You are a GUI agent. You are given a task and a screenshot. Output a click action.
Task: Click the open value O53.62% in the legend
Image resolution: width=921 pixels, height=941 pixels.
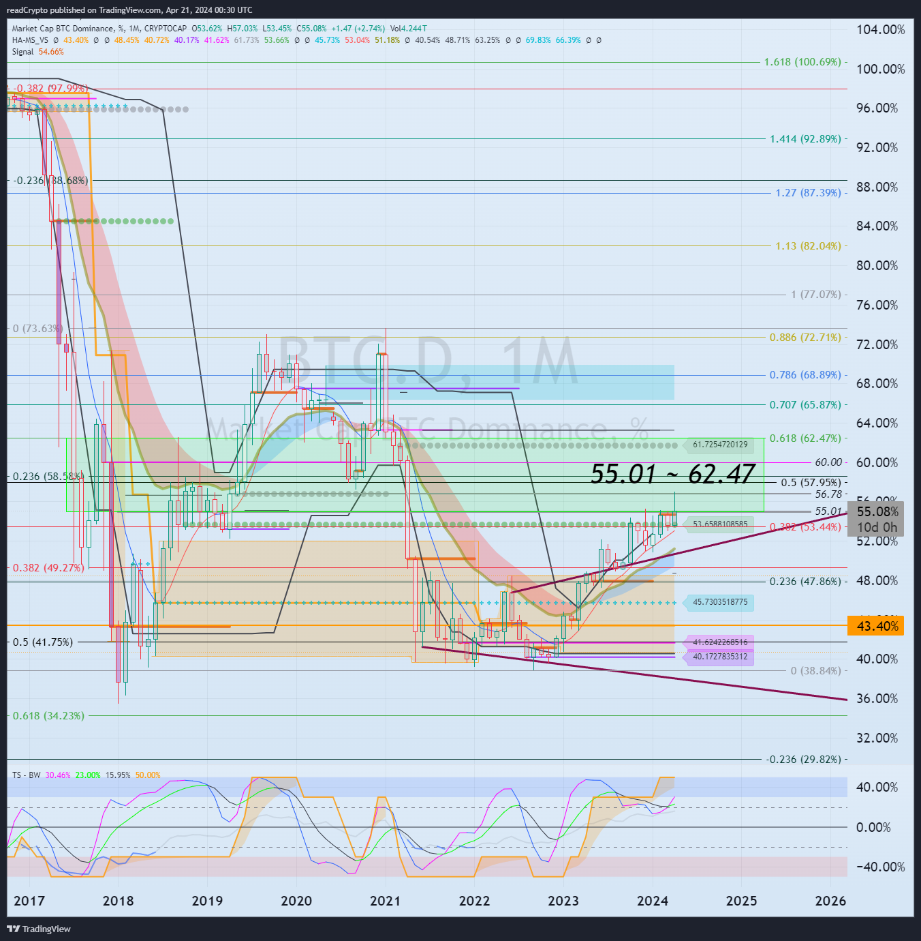[207, 29]
